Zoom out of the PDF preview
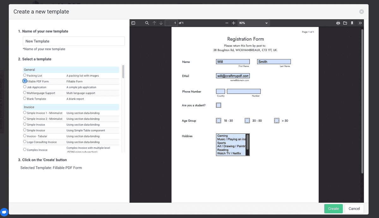The image size is (379, 218). point(227,23)
